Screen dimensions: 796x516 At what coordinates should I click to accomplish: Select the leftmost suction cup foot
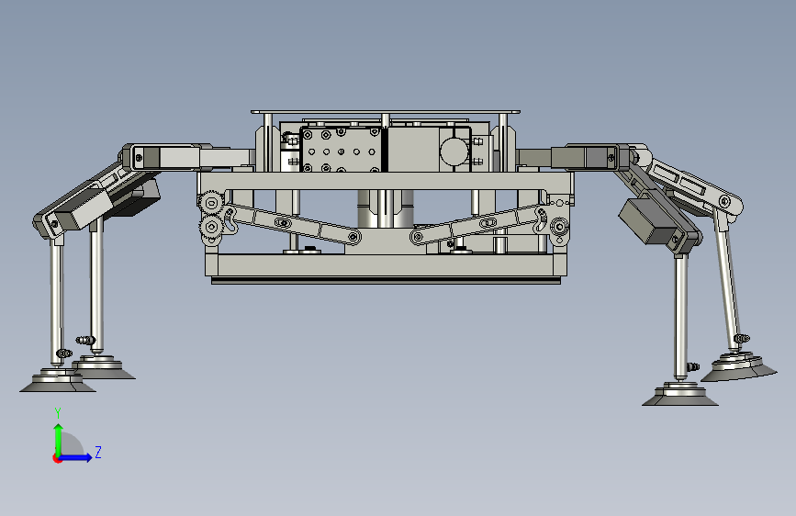tap(57, 382)
